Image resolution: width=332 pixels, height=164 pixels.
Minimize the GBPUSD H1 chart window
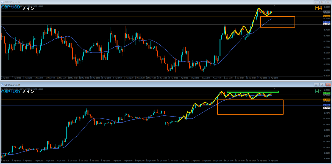pos(317,85)
